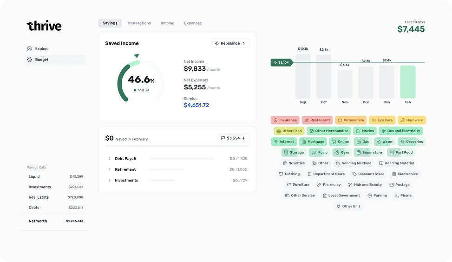Click the Net Worth row
Viewport: 452px width, 262px height.
(56, 221)
